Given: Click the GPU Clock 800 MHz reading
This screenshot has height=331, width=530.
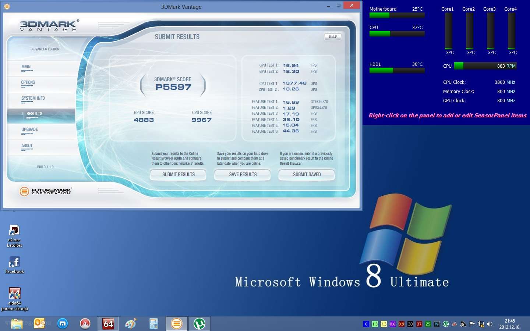Looking at the screenshot, I should (479, 101).
